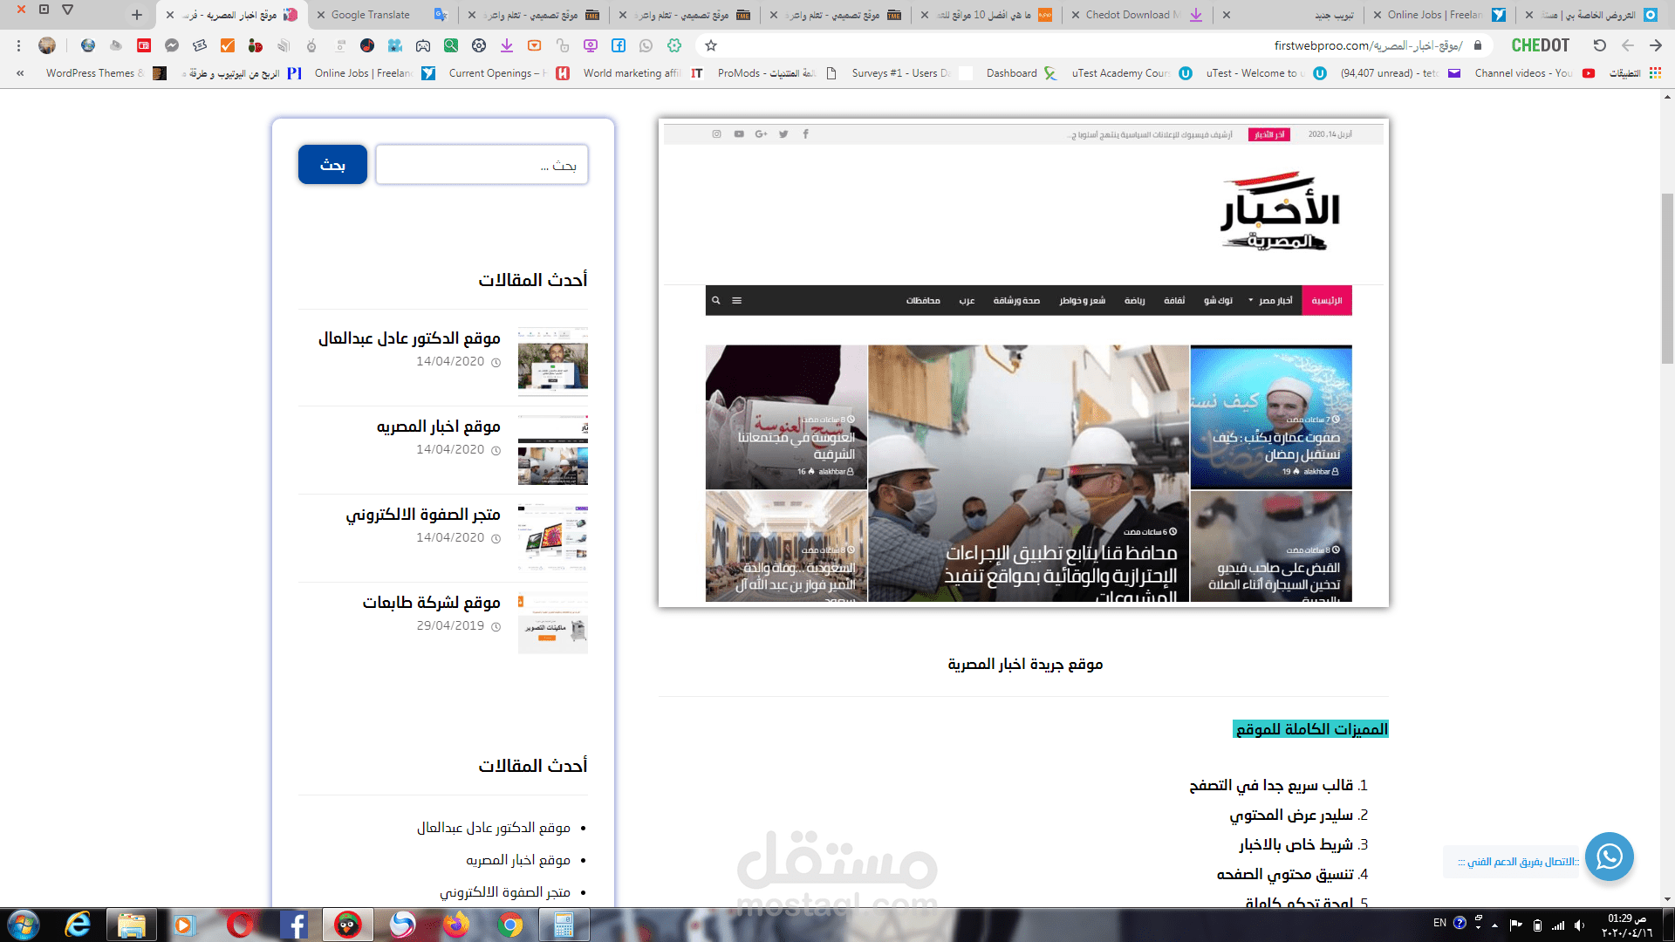Open the browser three-dot menu
Screen dimensions: 1675x942
pyautogui.click(x=18, y=45)
